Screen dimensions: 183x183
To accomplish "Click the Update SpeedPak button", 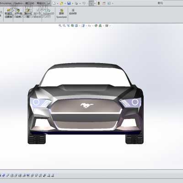I will pos(61,13).
